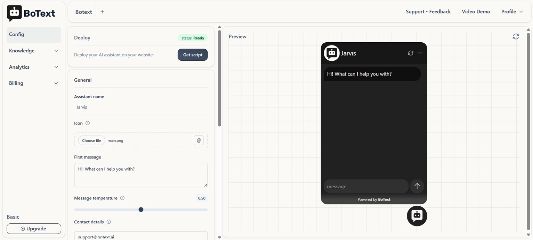Expand the Analytics menu chevron
Viewport: 533px width, 240px height.
tap(56, 67)
